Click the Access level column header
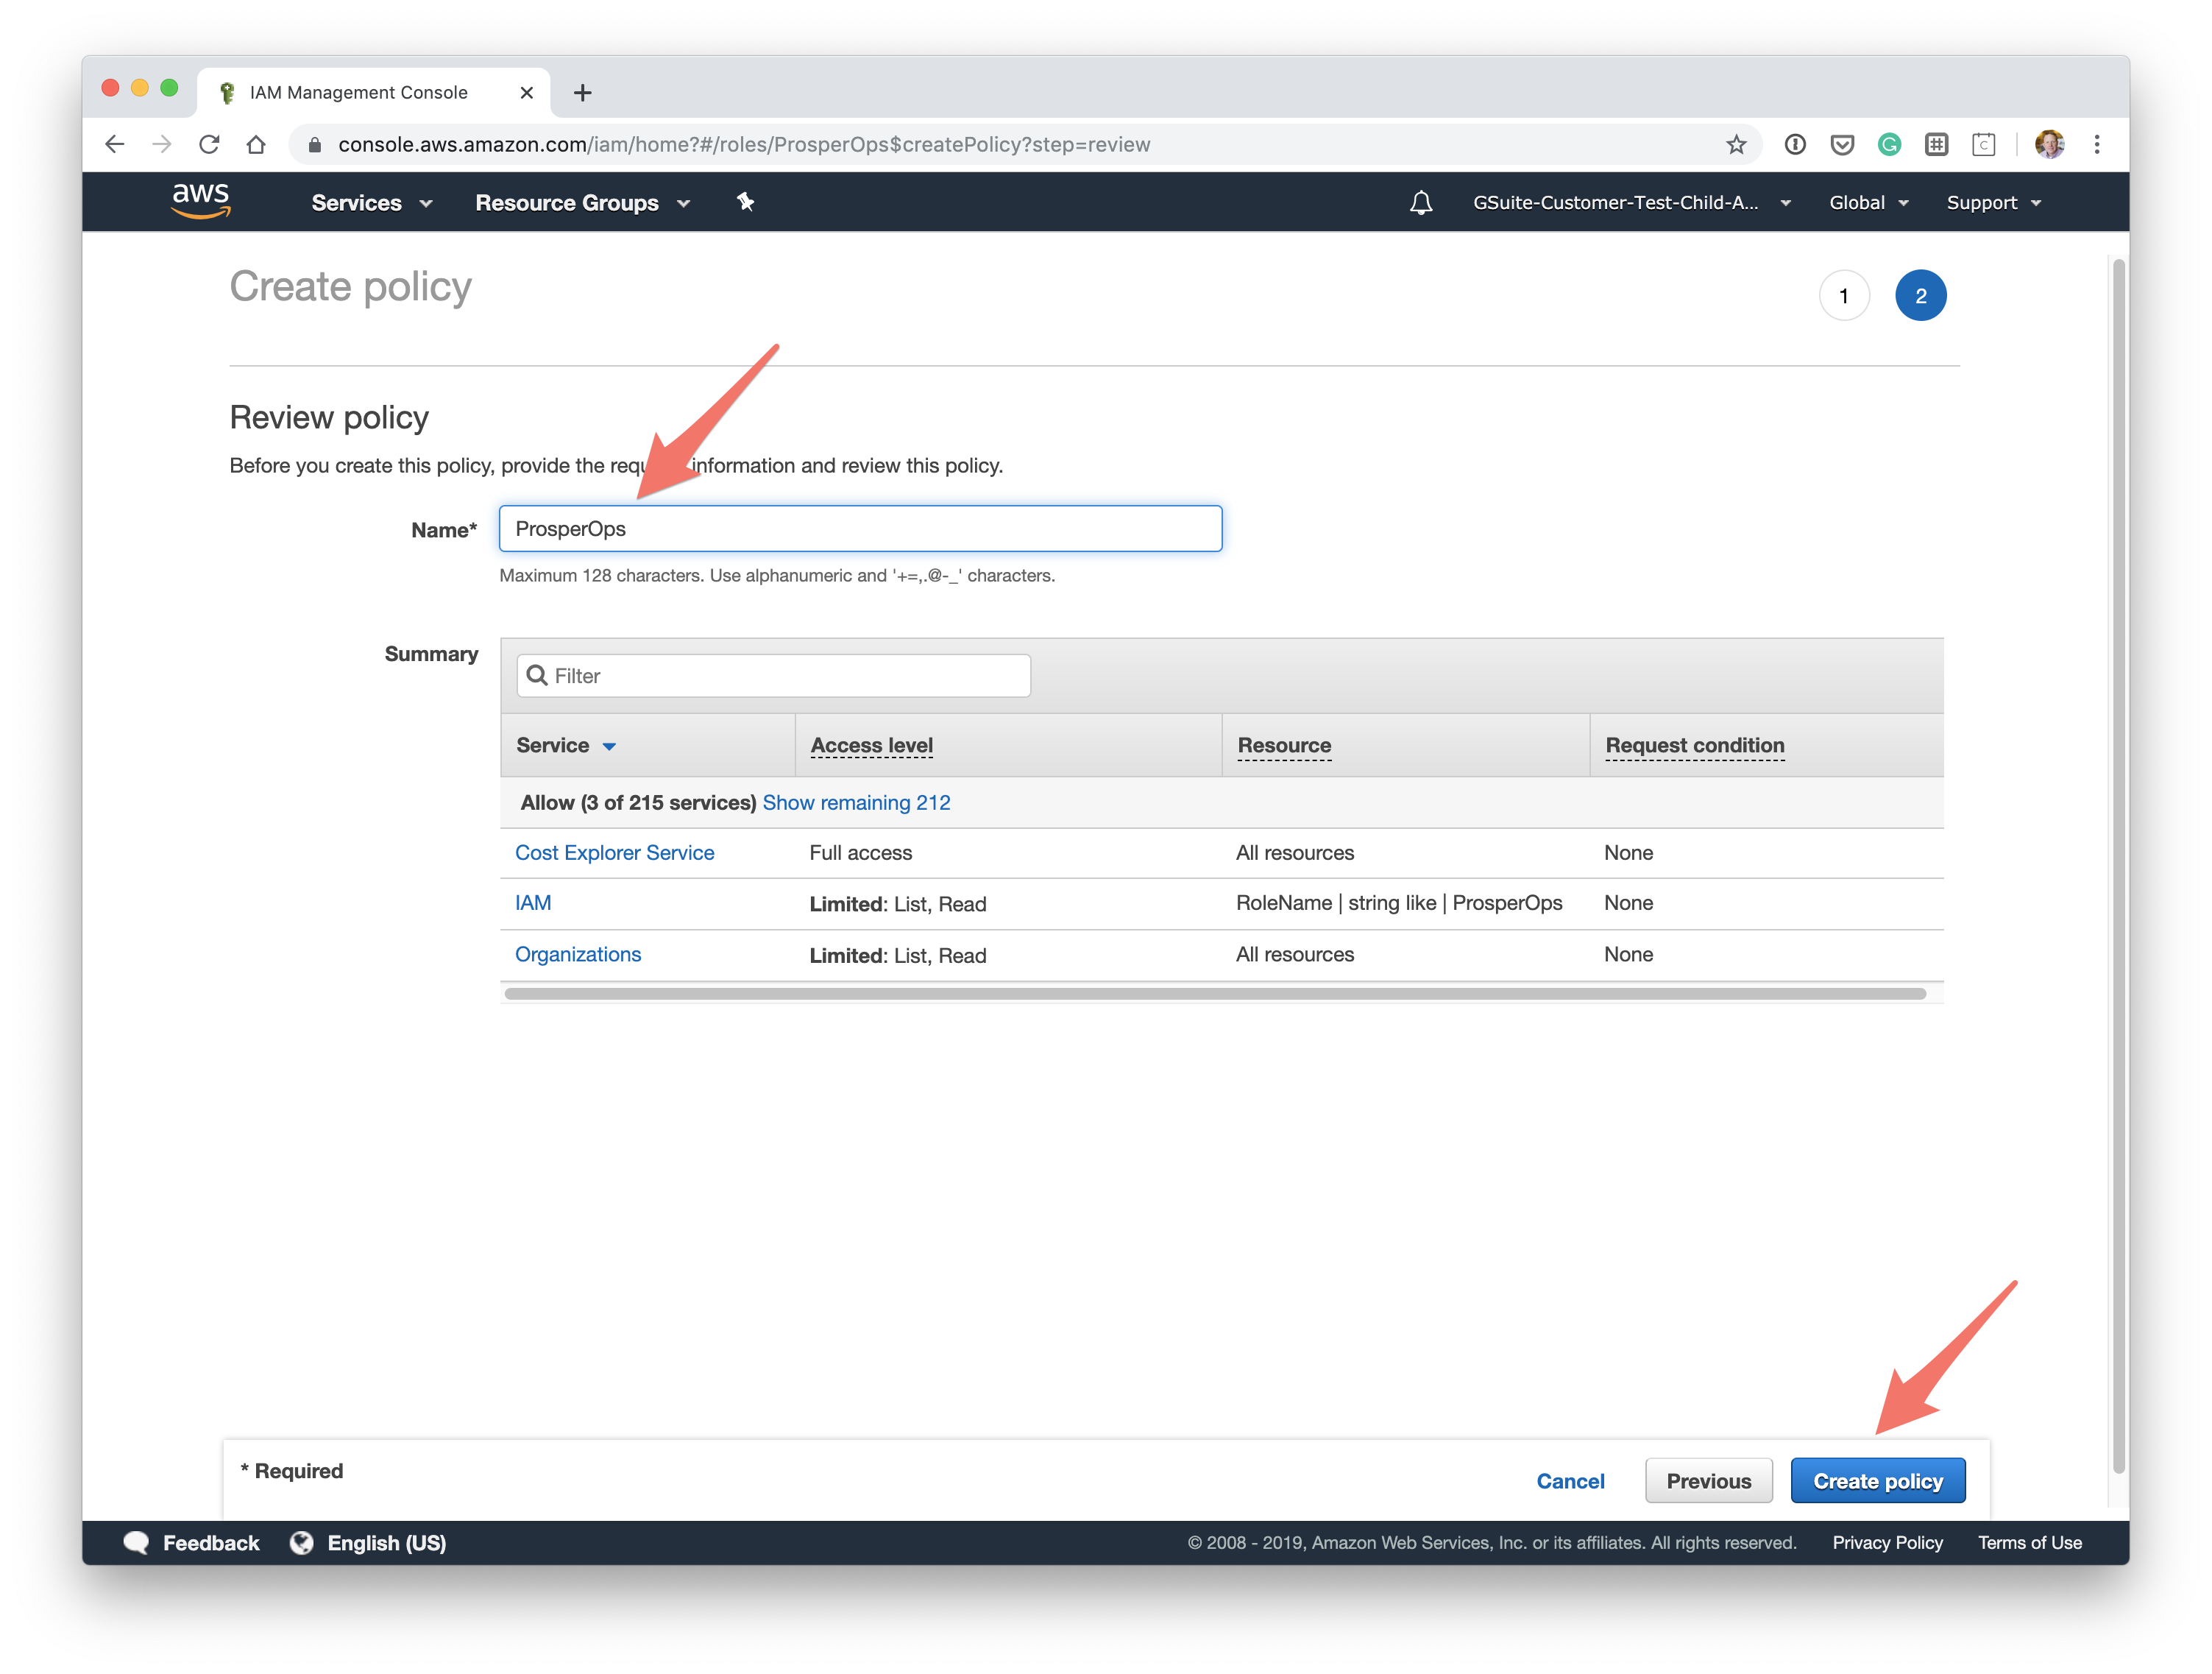Screen dimensions: 2212x1674 [871, 746]
